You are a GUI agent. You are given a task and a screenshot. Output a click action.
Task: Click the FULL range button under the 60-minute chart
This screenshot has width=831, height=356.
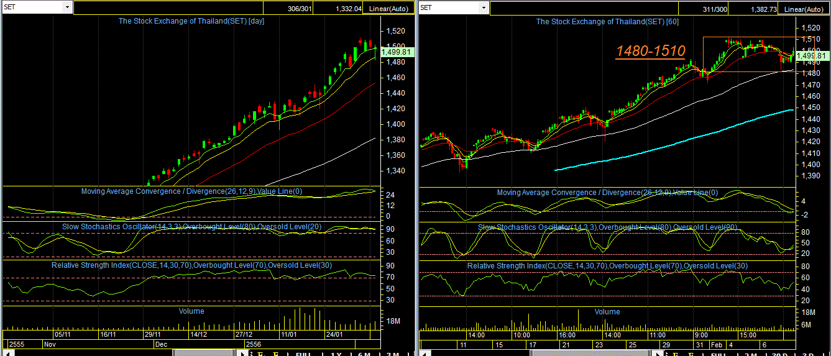point(720,354)
